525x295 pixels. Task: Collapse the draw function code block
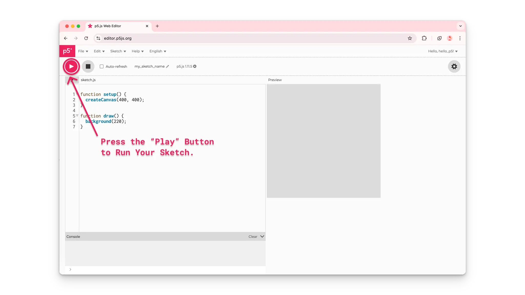pos(77,116)
